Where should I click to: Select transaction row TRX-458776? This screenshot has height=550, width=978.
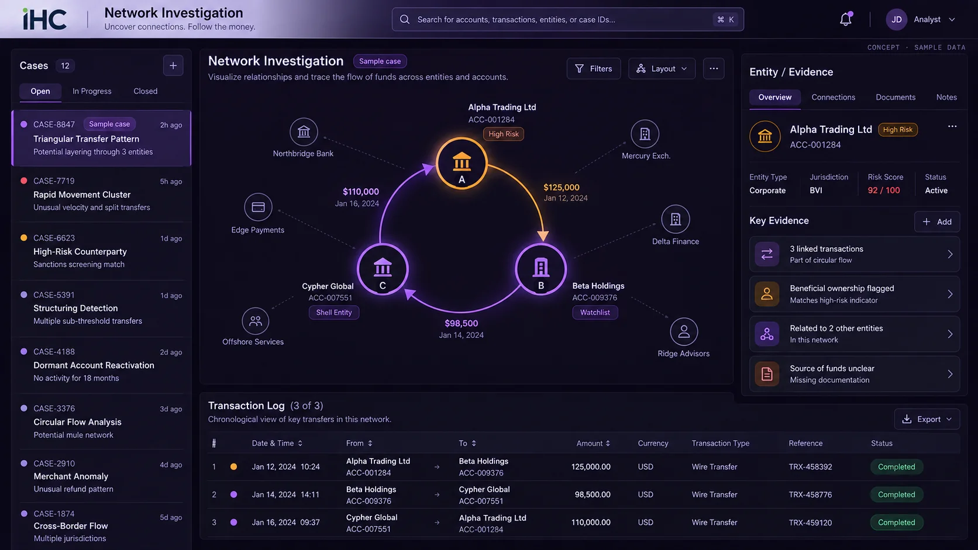pos(584,495)
